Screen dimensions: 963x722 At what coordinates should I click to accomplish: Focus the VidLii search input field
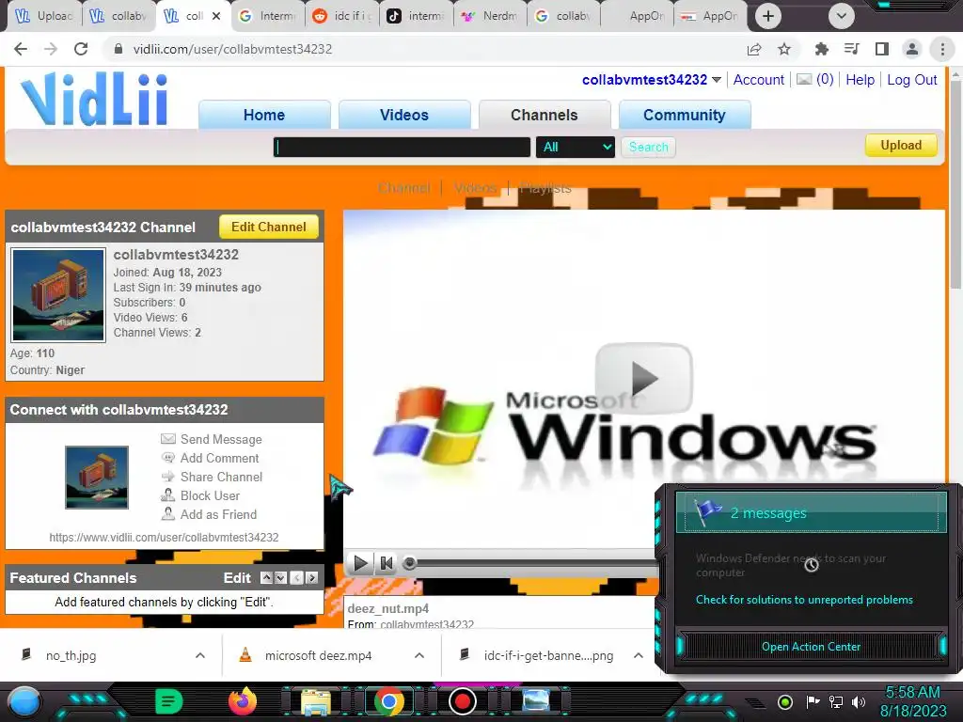(x=402, y=148)
